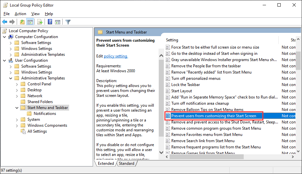Open Help using the question mark icon
This screenshot has width=302, height=174.
pyautogui.click(x=50, y=22)
